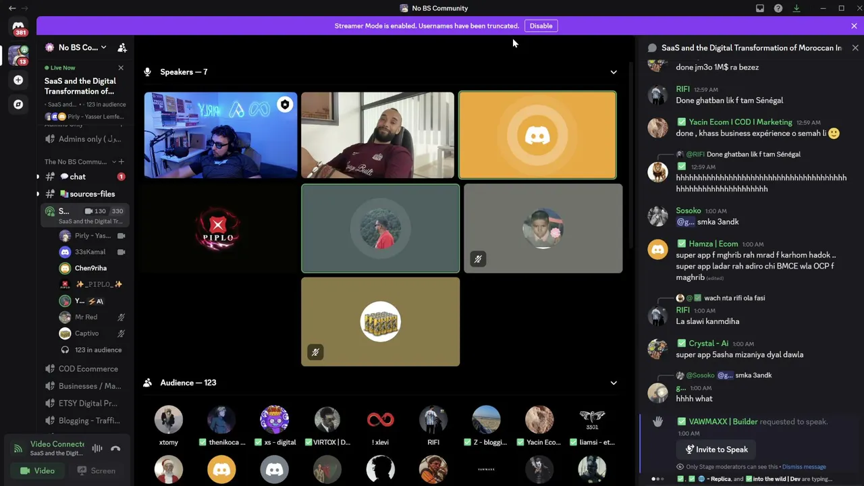
Task: Open Discord direct messages home icon
Action: 18,27
